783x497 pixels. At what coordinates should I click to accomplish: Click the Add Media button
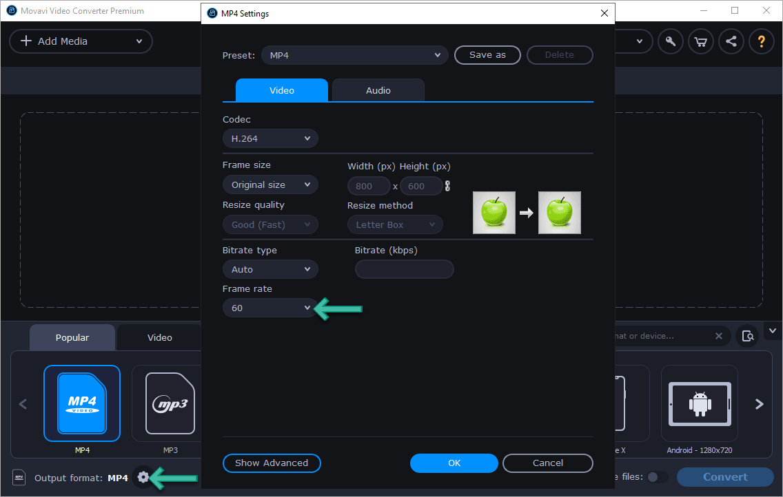81,41
